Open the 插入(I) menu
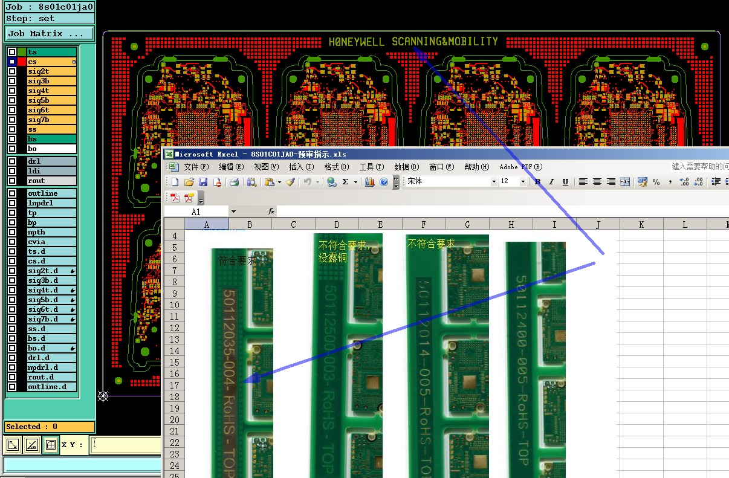 click(301, 167)
